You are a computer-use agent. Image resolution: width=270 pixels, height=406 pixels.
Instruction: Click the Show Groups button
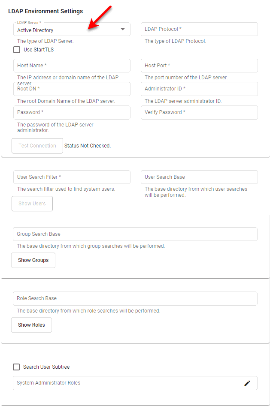coord(33,260)
